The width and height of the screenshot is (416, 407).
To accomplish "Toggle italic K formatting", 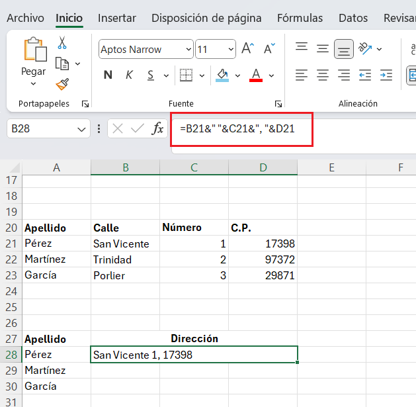I will point(129,75).
